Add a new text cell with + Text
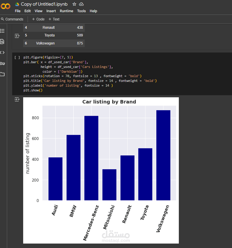The width and height of the screenshot is (232, 248). (x=54, y=19)
